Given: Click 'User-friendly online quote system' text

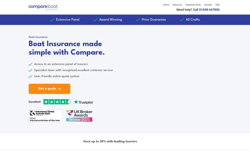Looking at the screenshot, I should click(57, 76).
